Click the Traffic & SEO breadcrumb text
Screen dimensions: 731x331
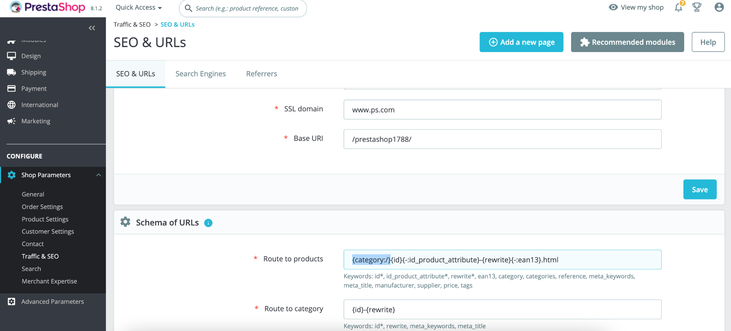tap(132, 24)
